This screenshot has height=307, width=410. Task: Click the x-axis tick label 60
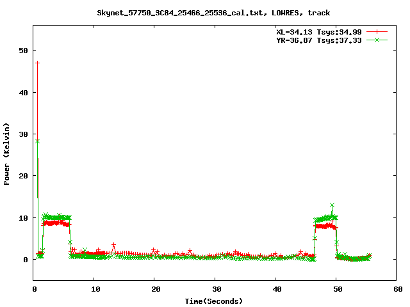click(x=398, y=289)
